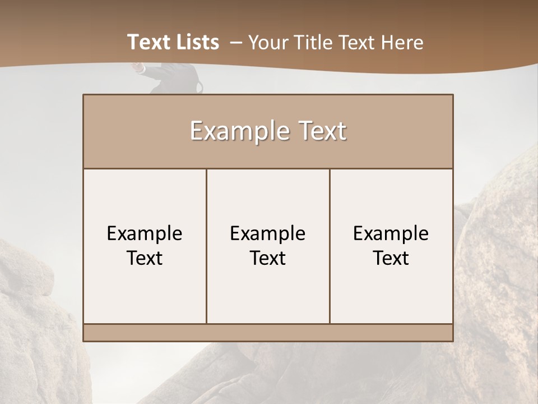Click the brown banner left of the title

coord(56,39)
